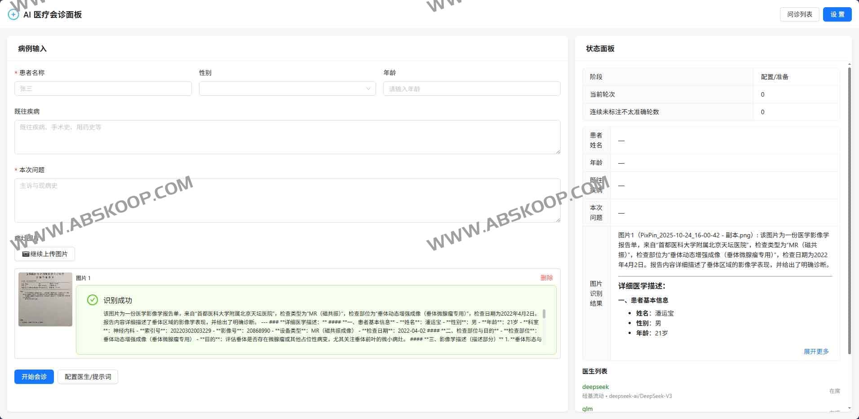The width and height of the screenshot is (859, 419).
Task: Click inside the 本次问题 question textarea
Action: tap(288, 200)
